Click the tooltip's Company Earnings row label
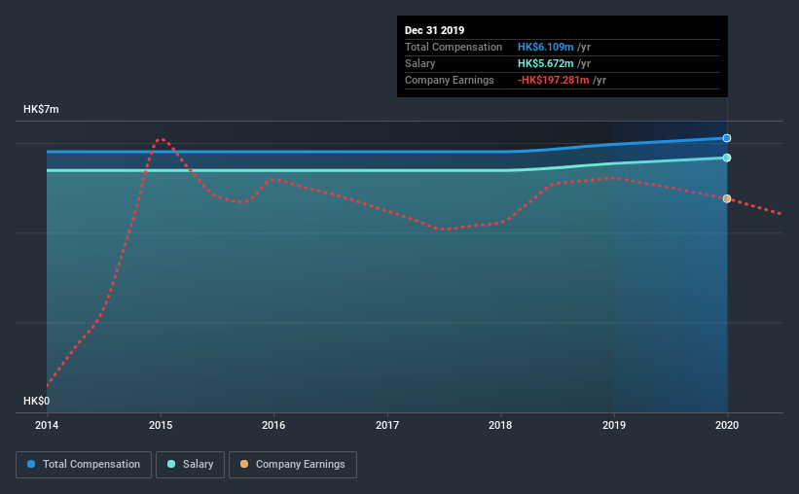 (x=450, y=80)
